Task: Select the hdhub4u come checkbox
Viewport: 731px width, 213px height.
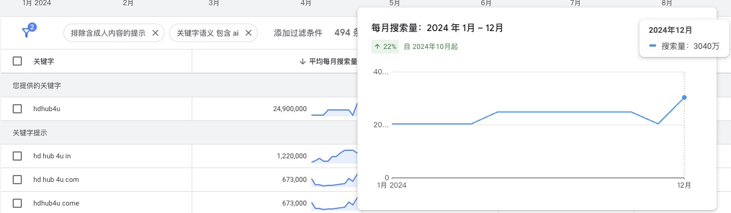Action: (x=17, y=203)
